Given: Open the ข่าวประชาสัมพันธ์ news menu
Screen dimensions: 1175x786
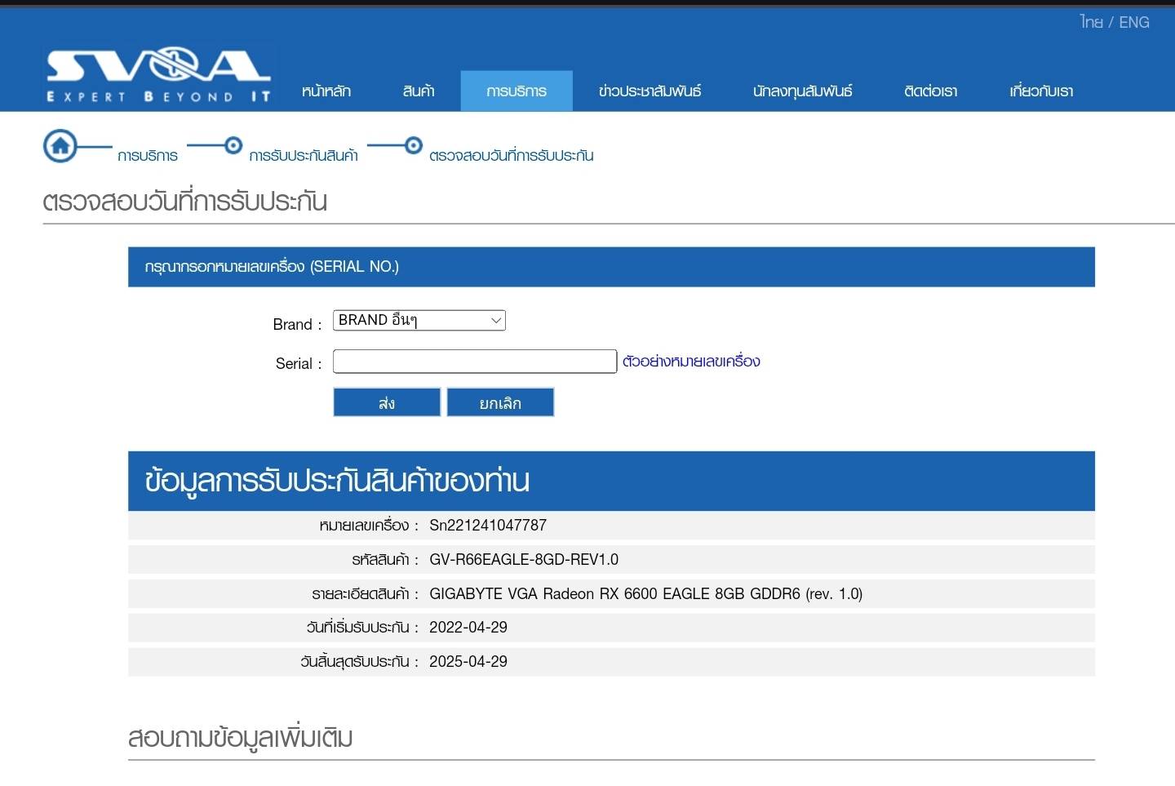Looking at the screenshot, I should (650, 91).
